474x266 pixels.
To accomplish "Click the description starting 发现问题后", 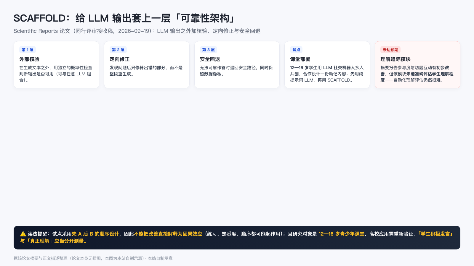I will (146, 71).
